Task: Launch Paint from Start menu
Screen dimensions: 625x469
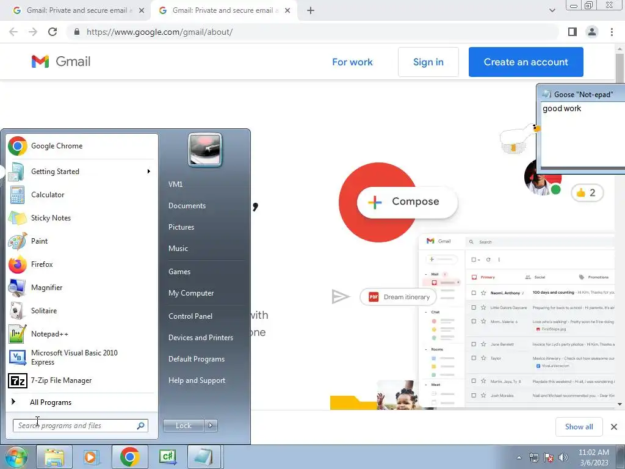Action: tap(82, 241)
